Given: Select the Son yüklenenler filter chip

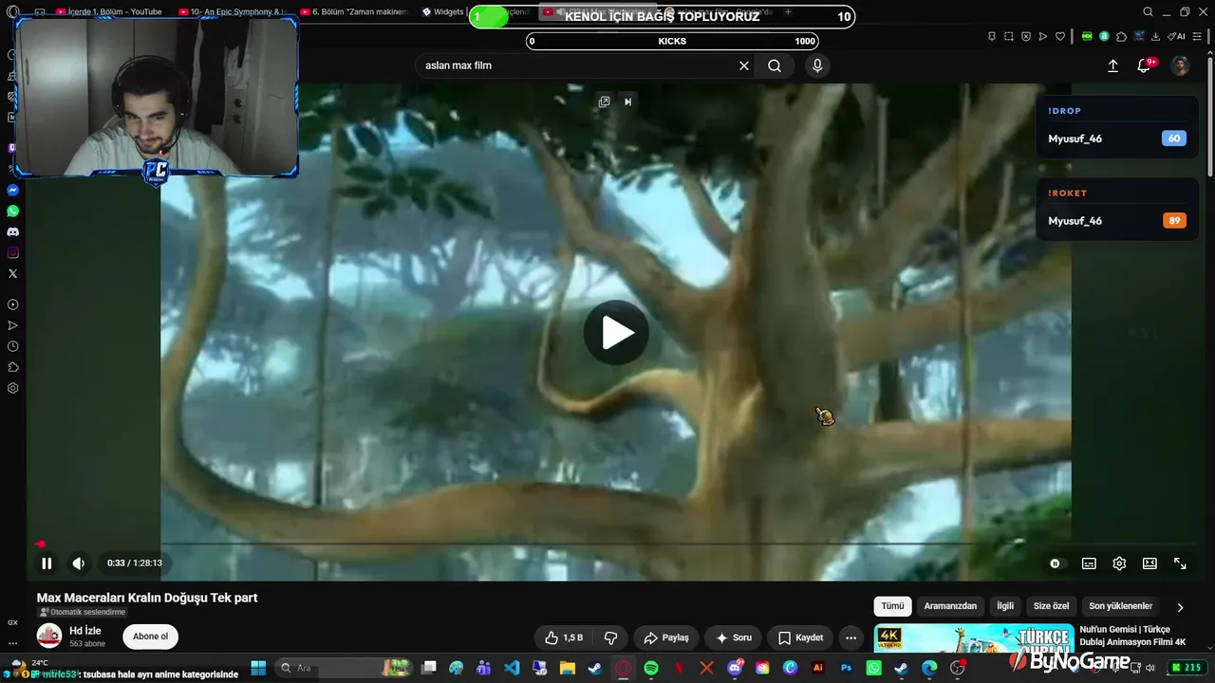Looking at the screenshot, I should (1120, 606).
